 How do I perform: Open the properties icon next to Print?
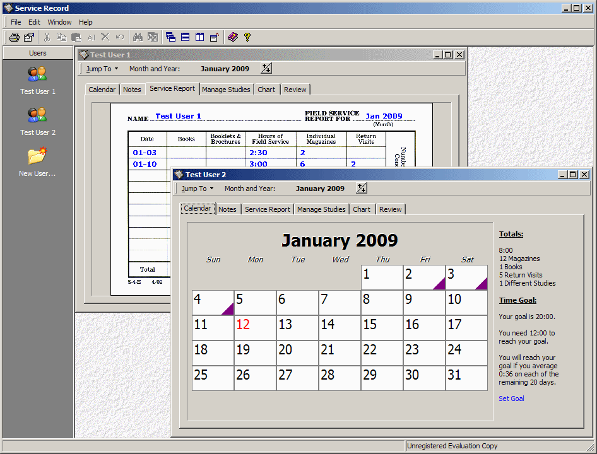pos(29,37)
